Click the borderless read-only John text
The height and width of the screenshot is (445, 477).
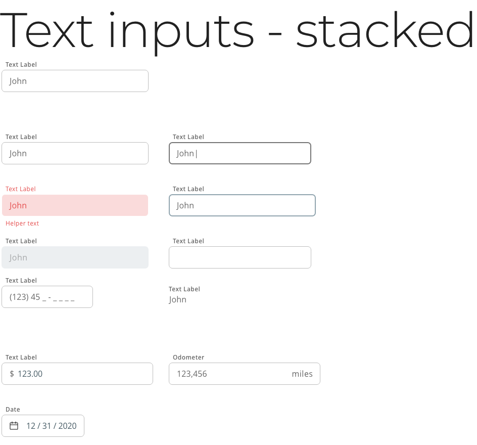tap(178, 300)
